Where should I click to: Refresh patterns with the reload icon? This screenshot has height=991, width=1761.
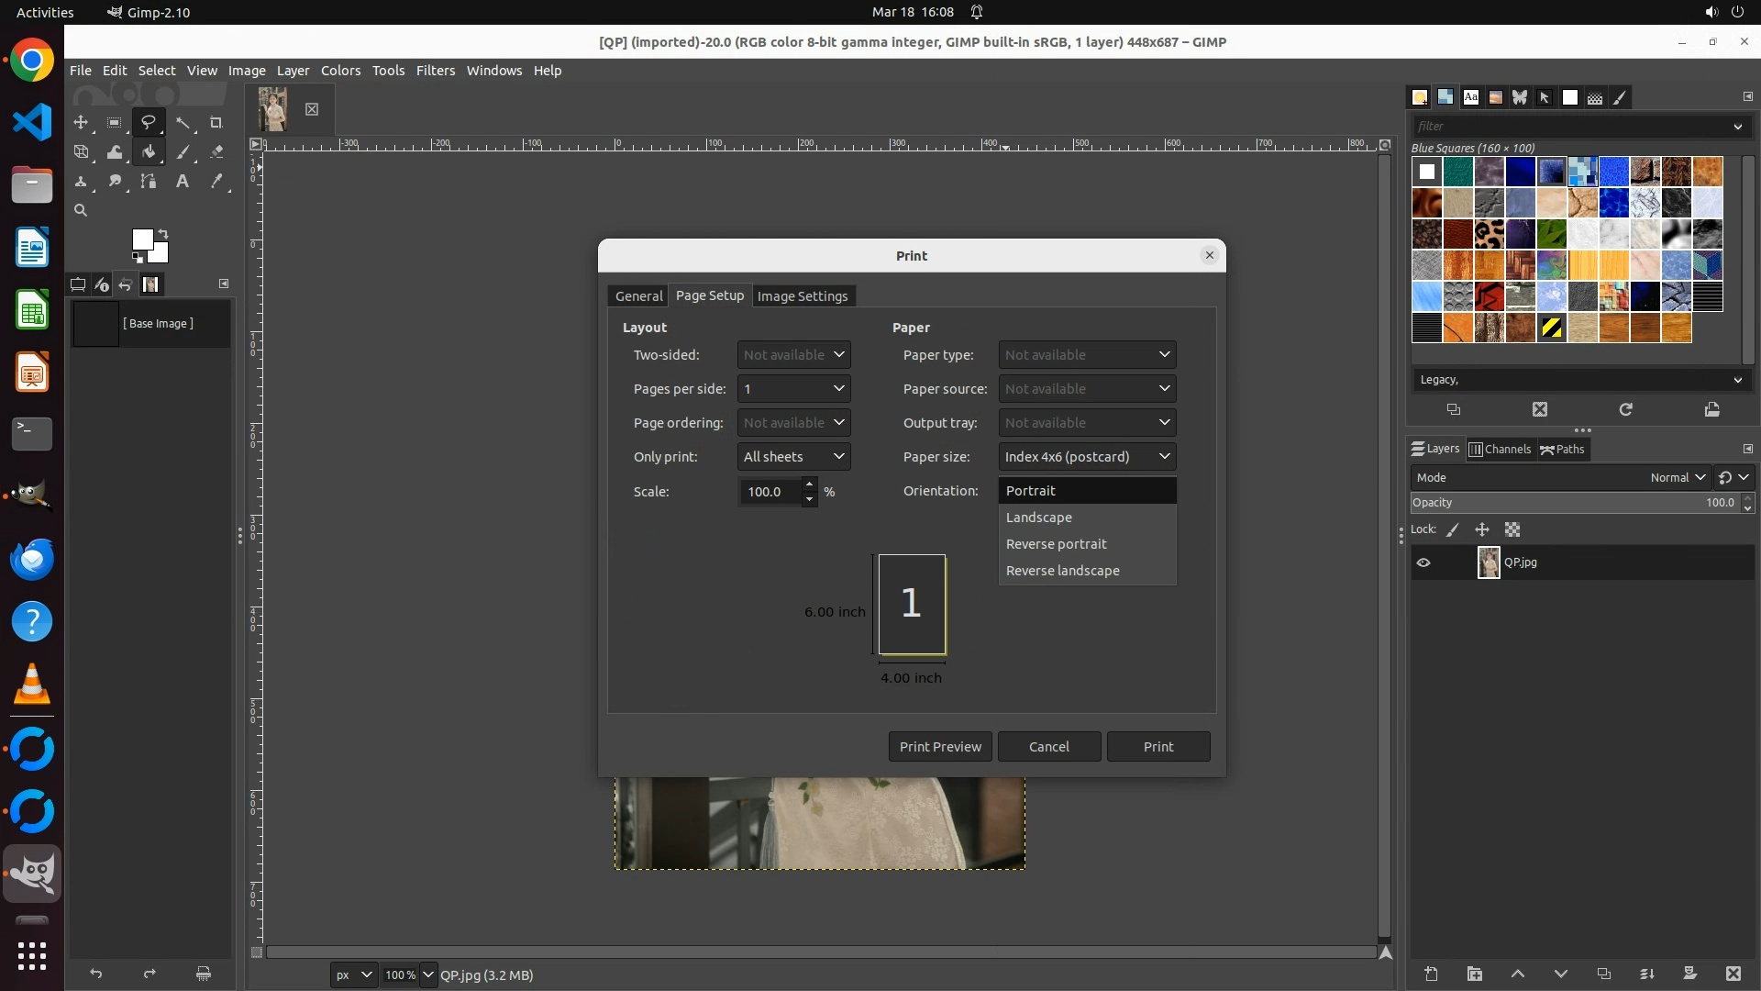(x=1625, y=409)
